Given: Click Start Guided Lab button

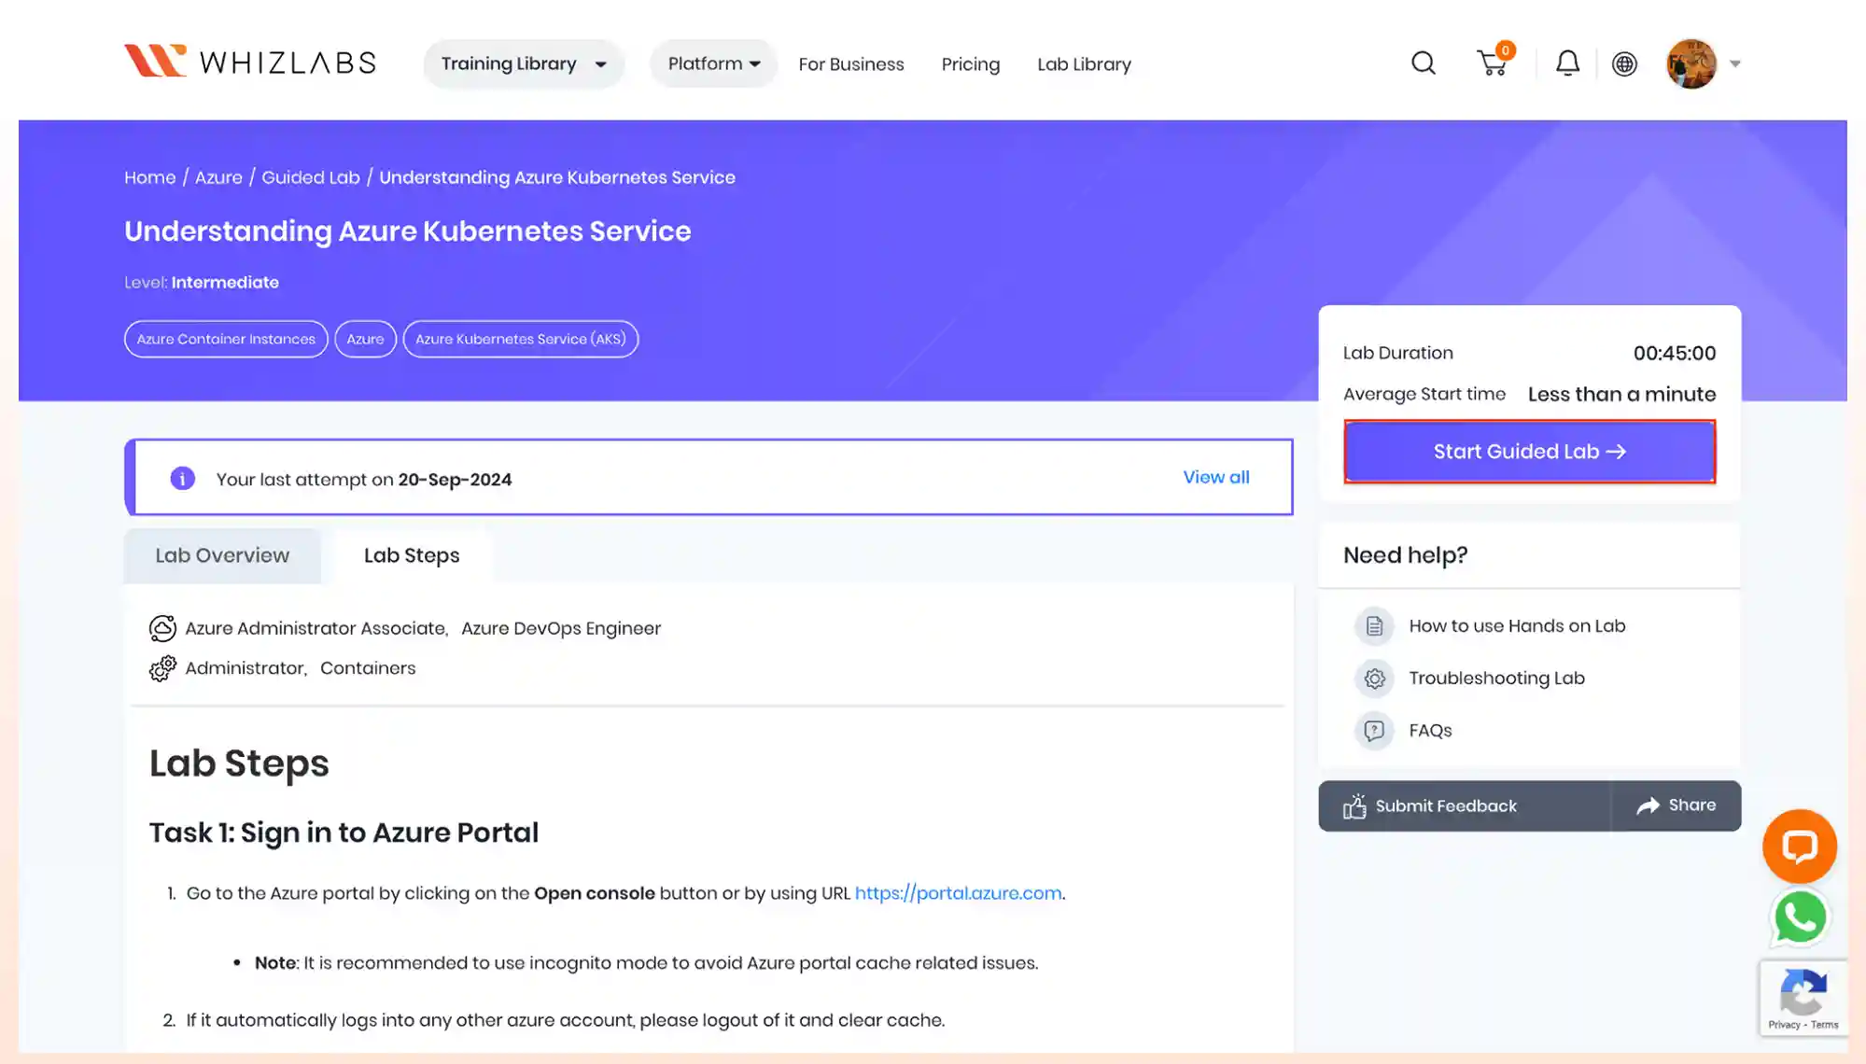Looking at the screenshot, I should point(1529,452).
